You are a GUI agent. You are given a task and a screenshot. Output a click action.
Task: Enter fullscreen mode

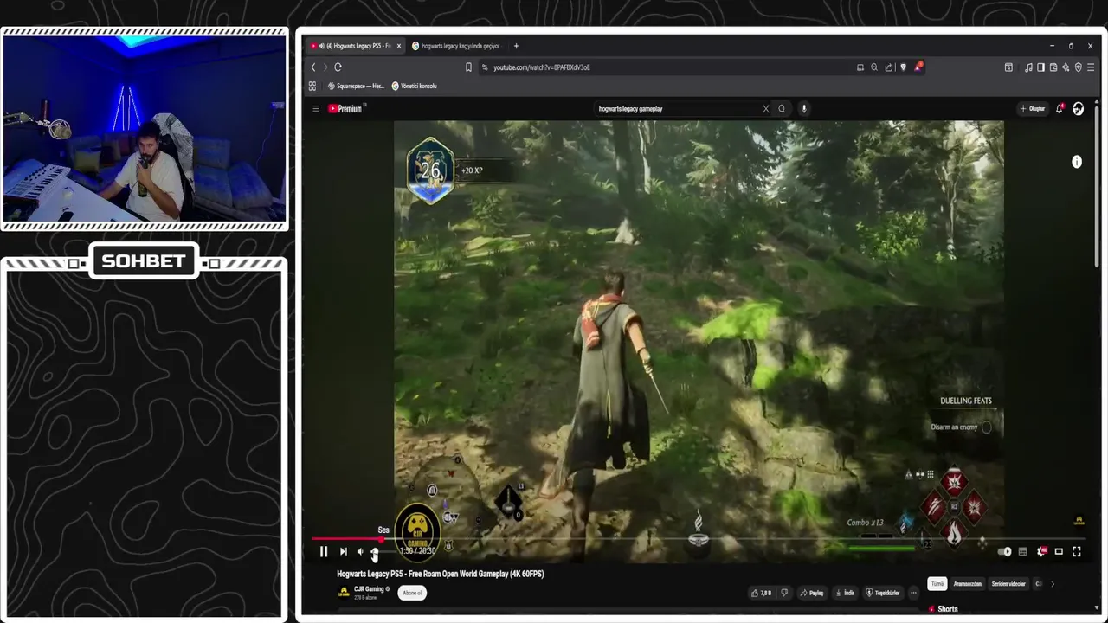click(x=1077, y=551)
